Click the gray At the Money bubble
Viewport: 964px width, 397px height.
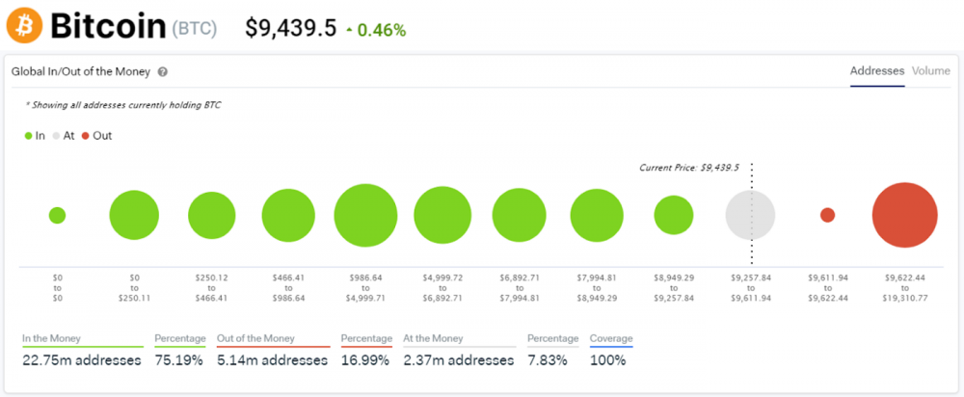tap(750, 215)
